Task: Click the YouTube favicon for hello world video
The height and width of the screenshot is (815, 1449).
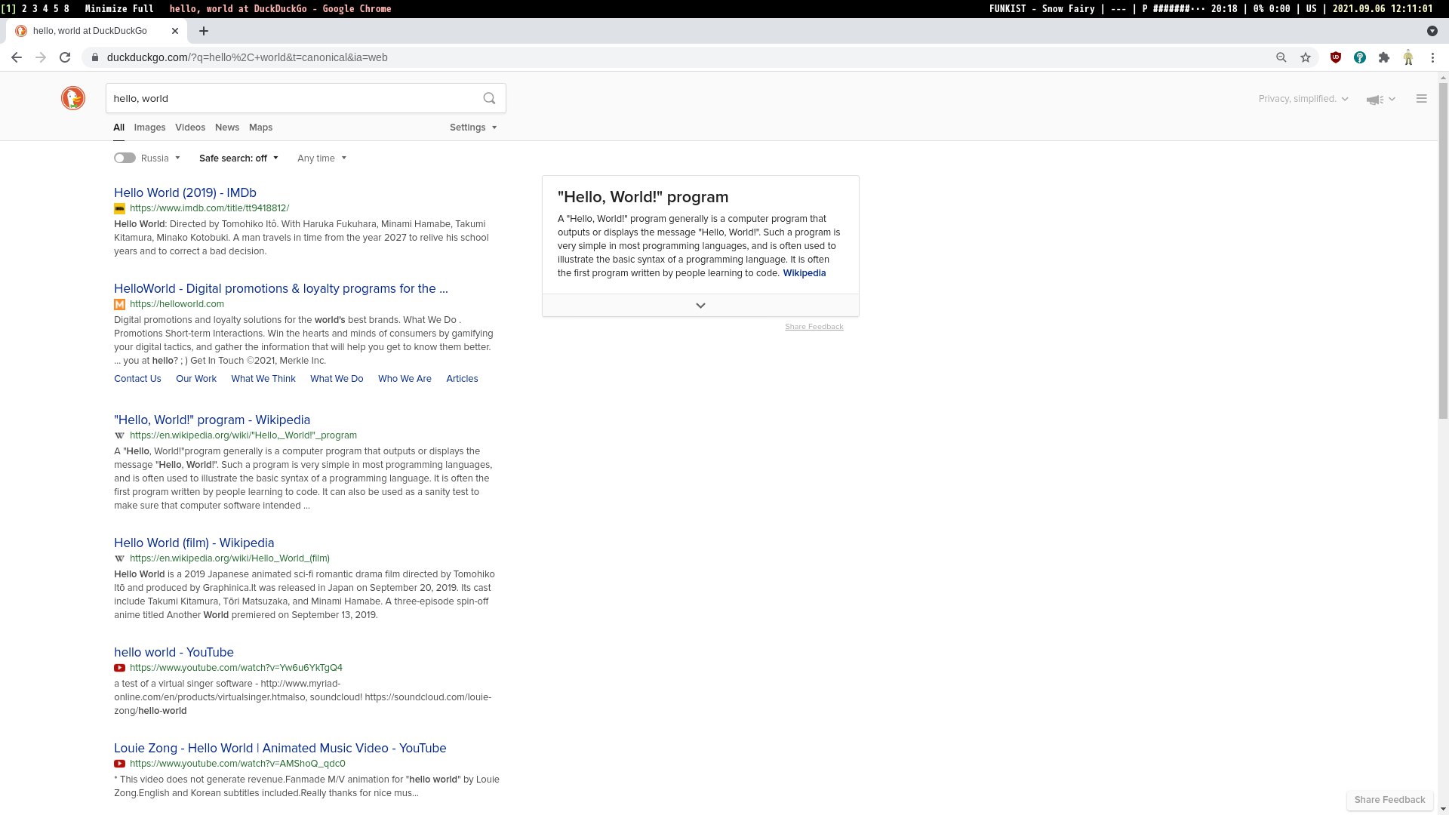Action: point(119,668)
